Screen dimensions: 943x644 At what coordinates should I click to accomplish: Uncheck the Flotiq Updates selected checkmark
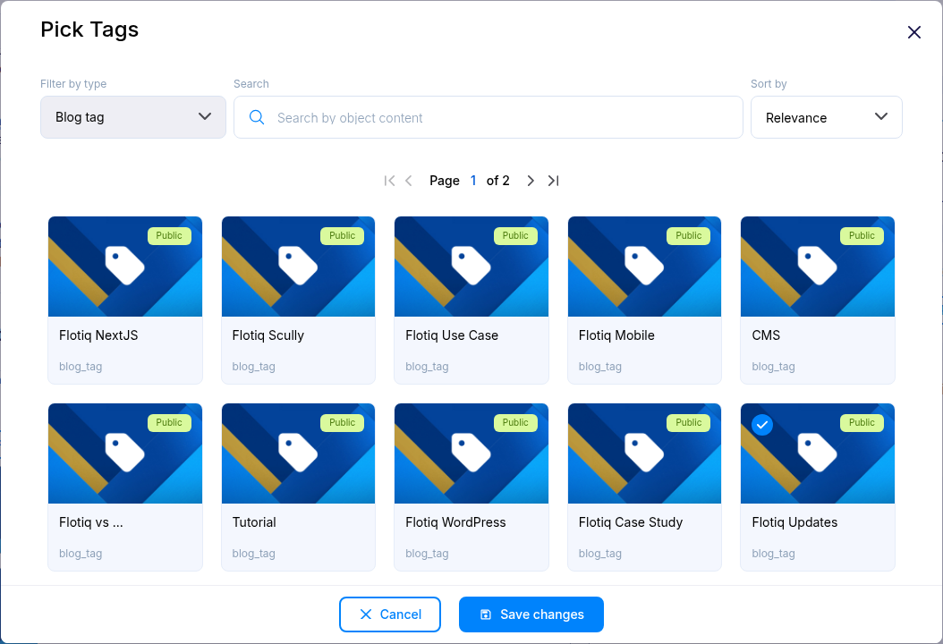pyautogui.click(x=762, y=425)
